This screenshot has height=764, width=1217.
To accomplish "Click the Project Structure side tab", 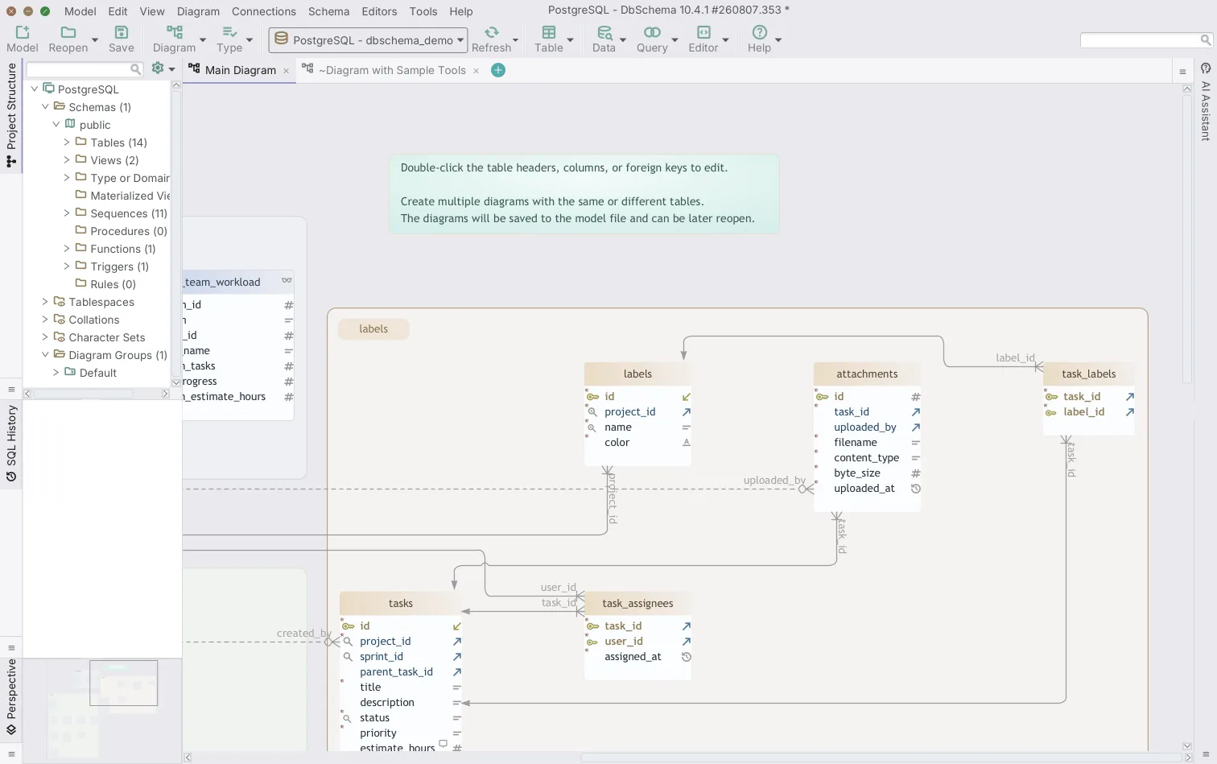I will click(x=11, y=115).
